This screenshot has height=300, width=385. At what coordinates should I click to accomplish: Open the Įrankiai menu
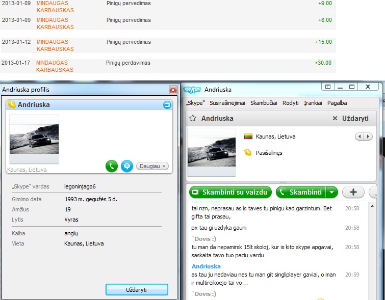(313, 103)
